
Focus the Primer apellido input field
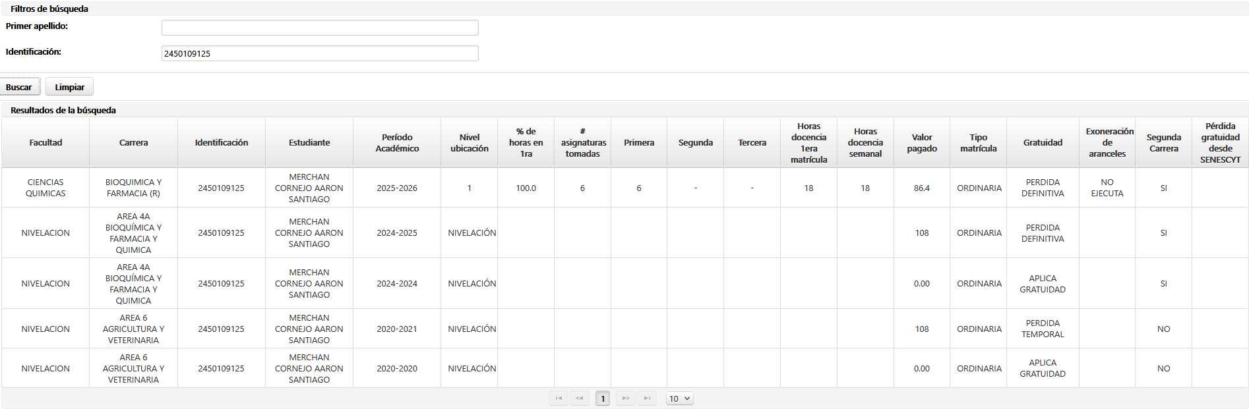tap(320, 28)
